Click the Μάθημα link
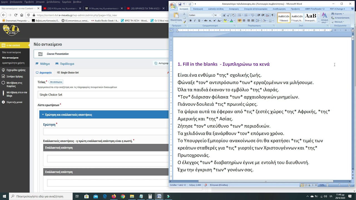This screenshot has height=200, width=356. point(43,64)
